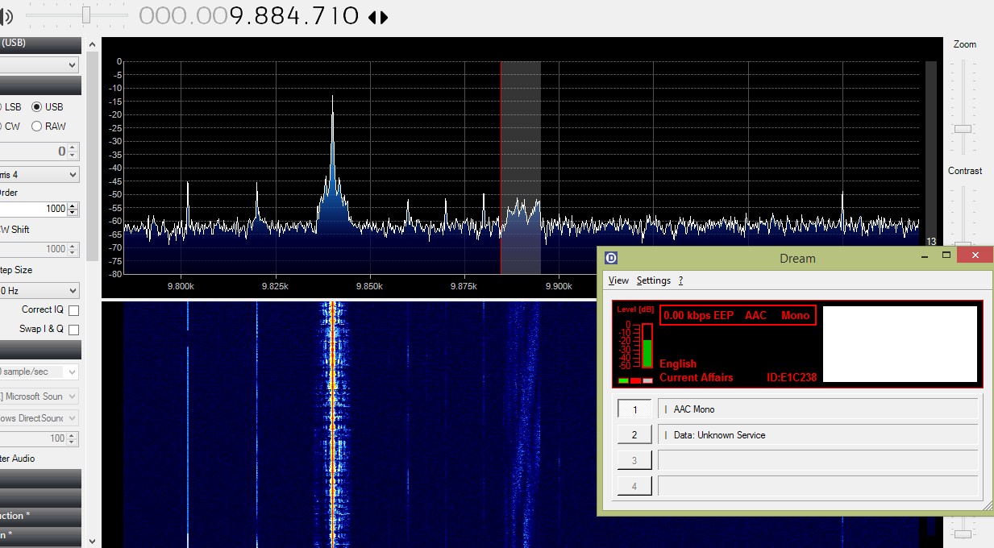Click the Dream input level meter bar
Screen dimensions: 994x548
click(647, 347)
